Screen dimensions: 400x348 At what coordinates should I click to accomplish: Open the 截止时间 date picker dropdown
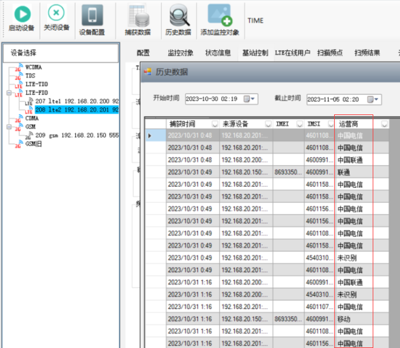[374, 99]
